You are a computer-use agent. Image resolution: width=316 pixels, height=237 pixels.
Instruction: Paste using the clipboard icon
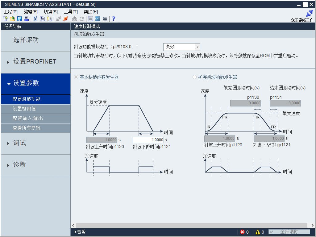pos(49,19)
